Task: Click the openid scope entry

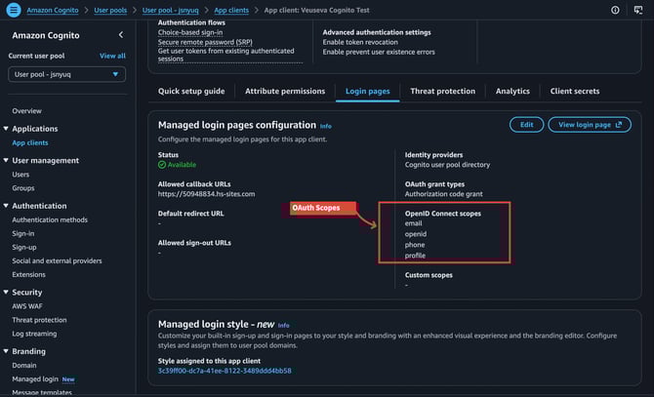Action: coord(416,234)
